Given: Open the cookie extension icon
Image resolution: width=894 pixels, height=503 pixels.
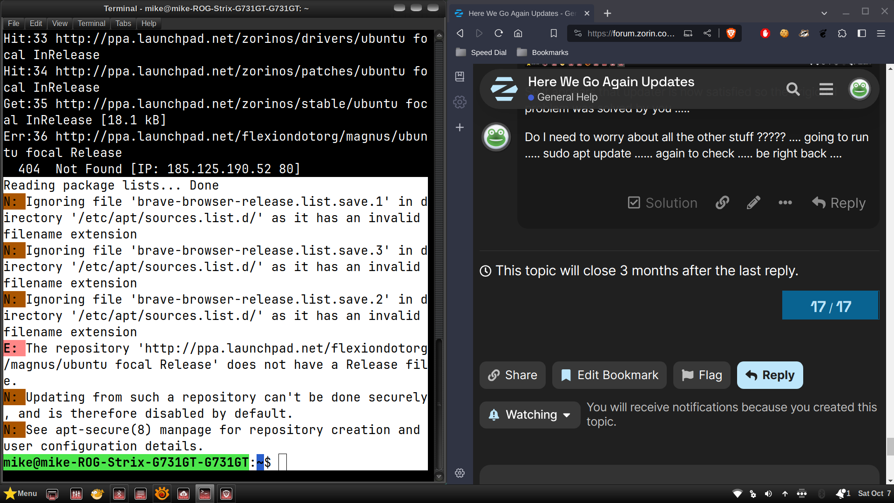Looking at the screenshot, I should [785, 33].
